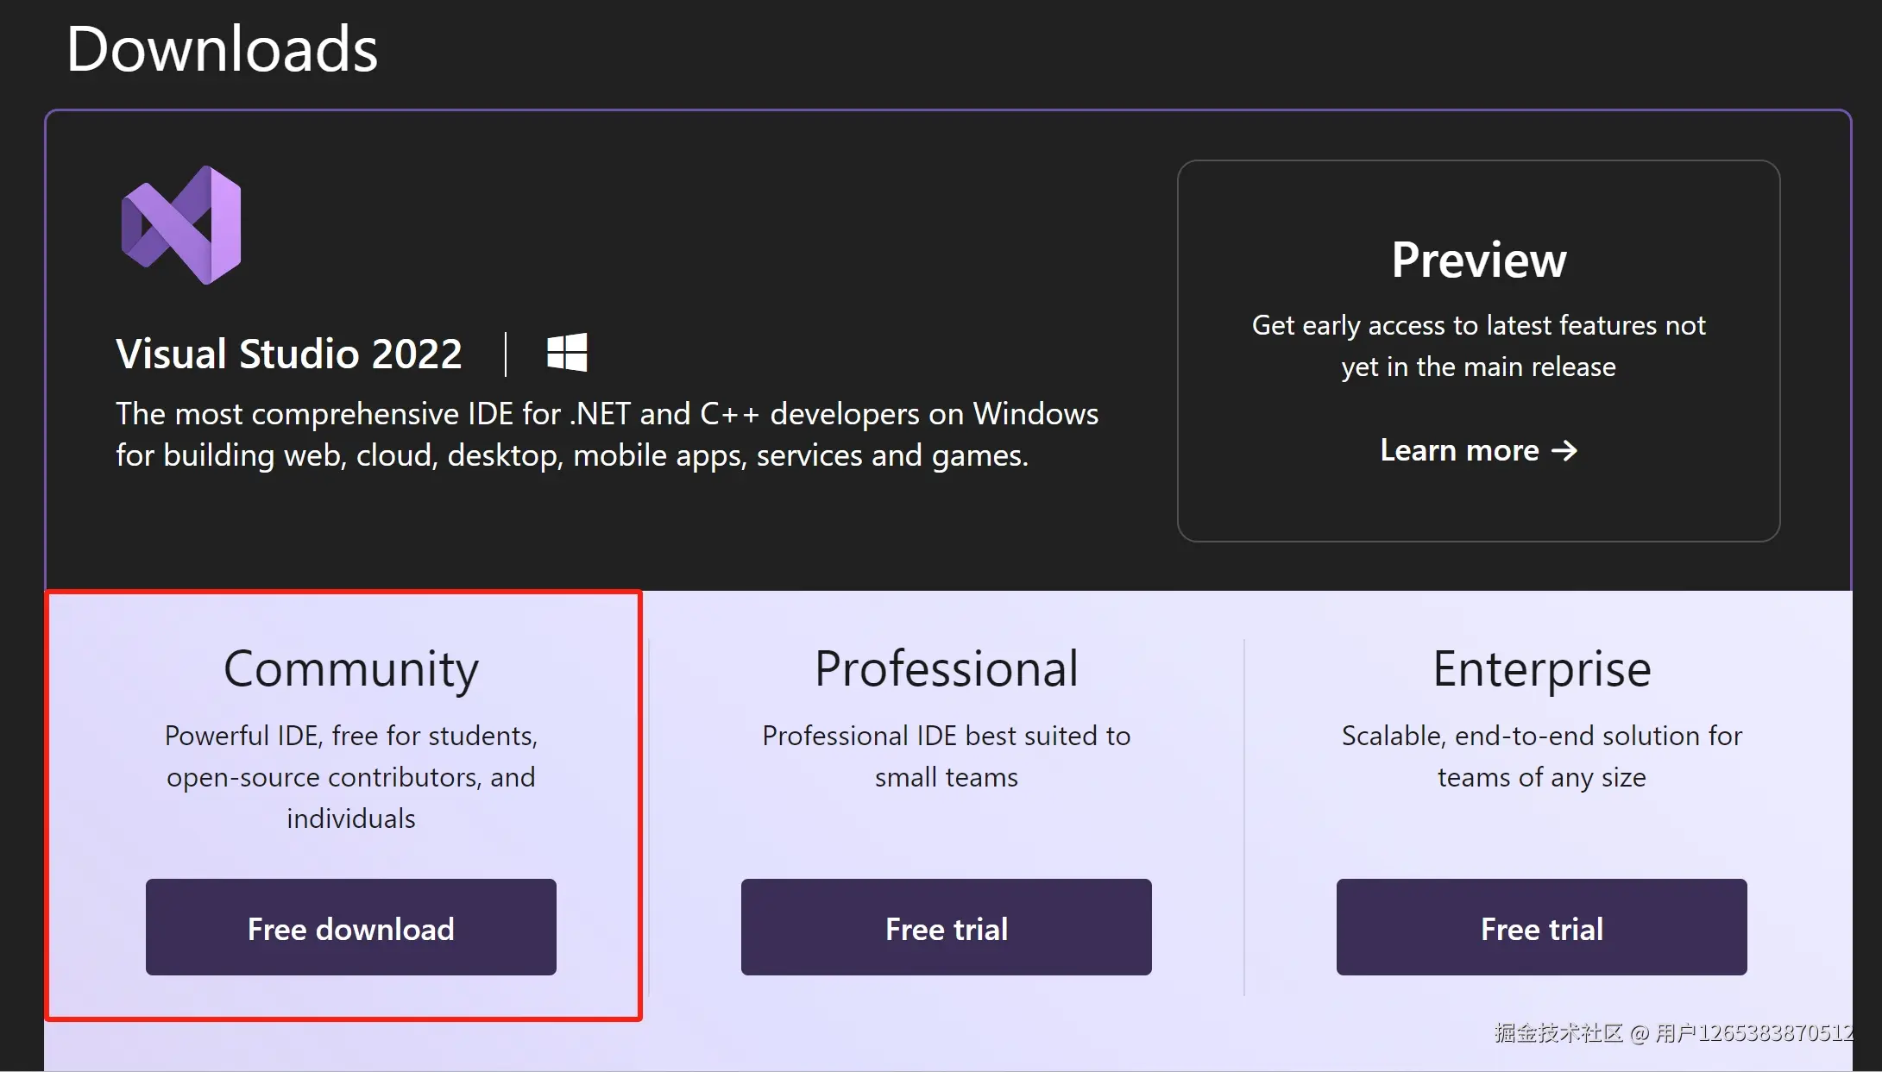
Task: Click the arrow icon next to Learn more
Action: pyautogui.click(x=1564, y=450)
